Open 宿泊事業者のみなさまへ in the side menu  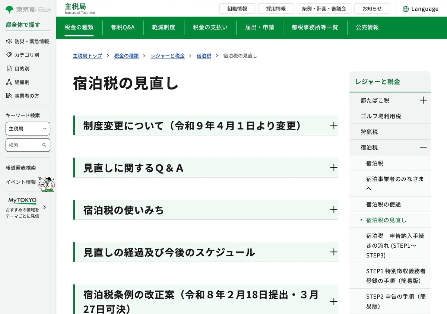tap(390, 184)
